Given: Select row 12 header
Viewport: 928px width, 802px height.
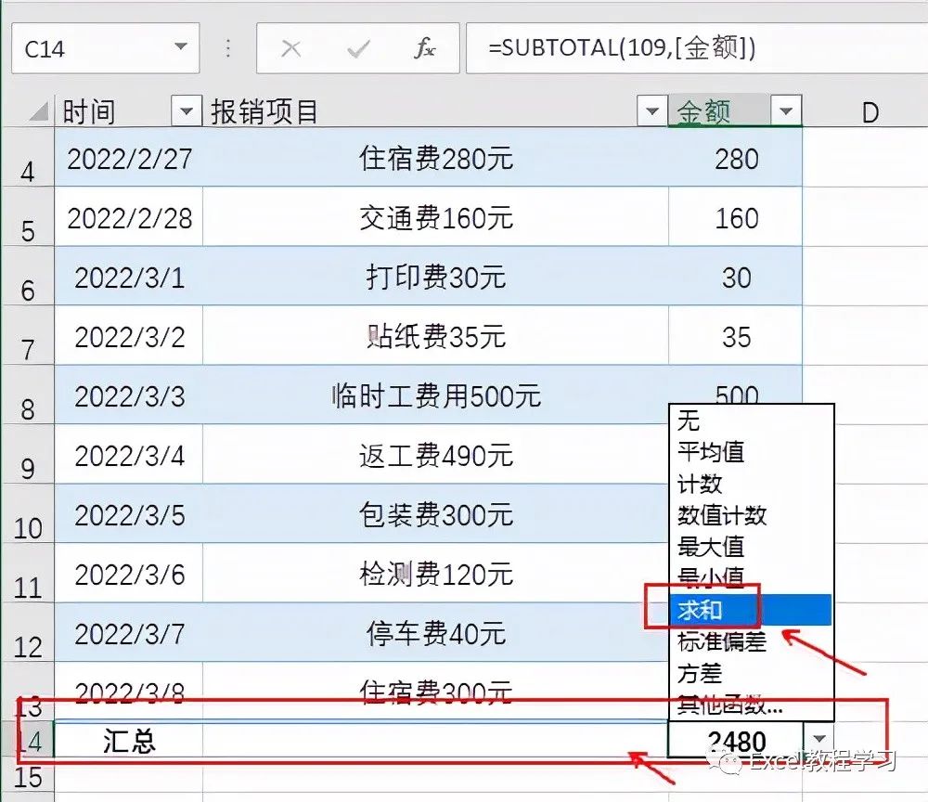Looking at the screenshot, I should 28,633.
